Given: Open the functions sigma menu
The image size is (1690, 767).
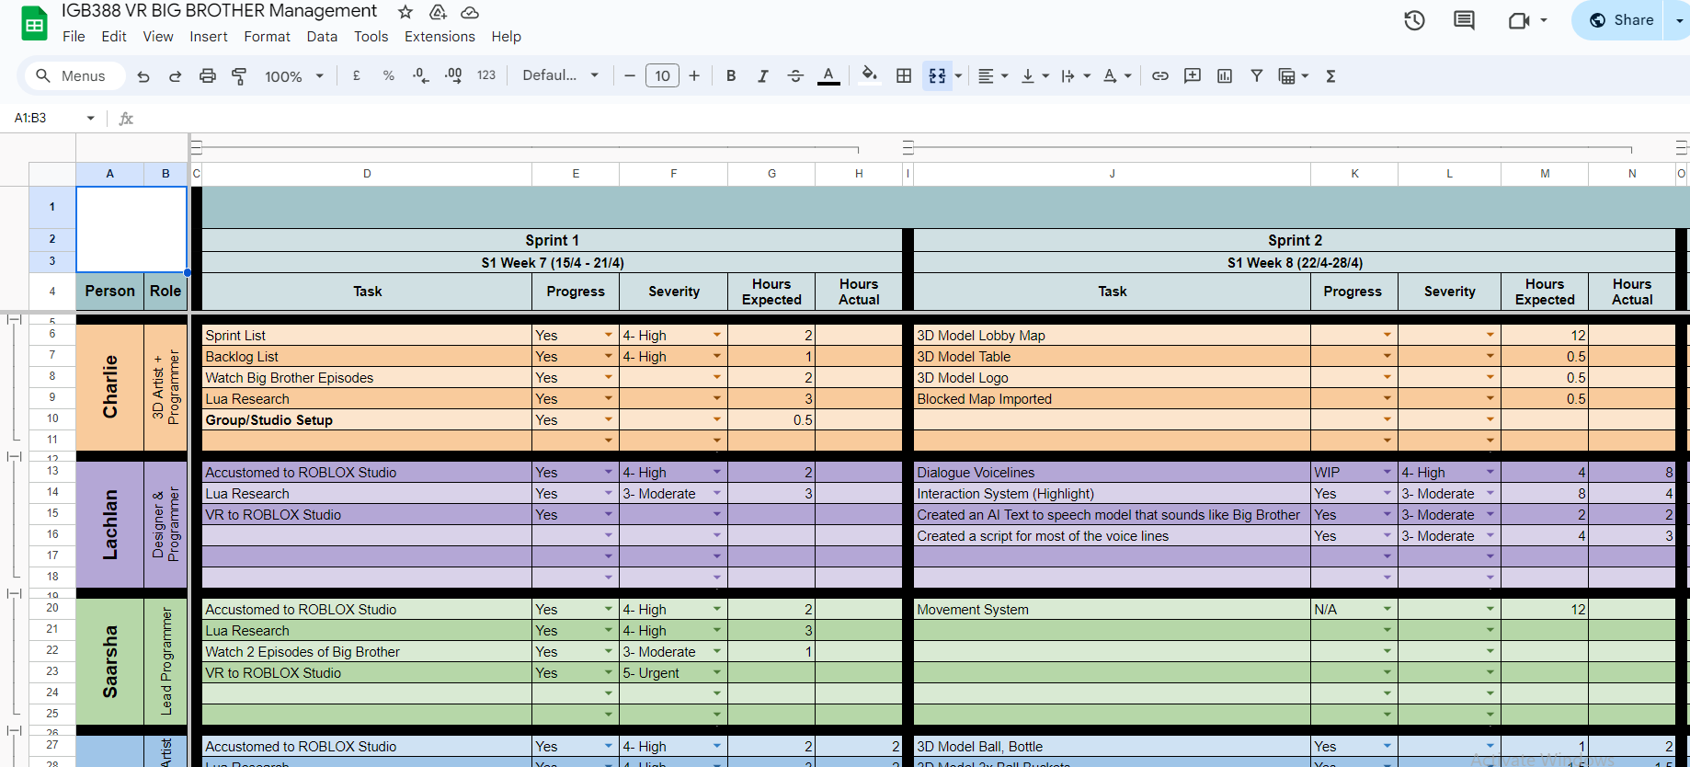Looking at the screenshot, I should [1330, 76].
